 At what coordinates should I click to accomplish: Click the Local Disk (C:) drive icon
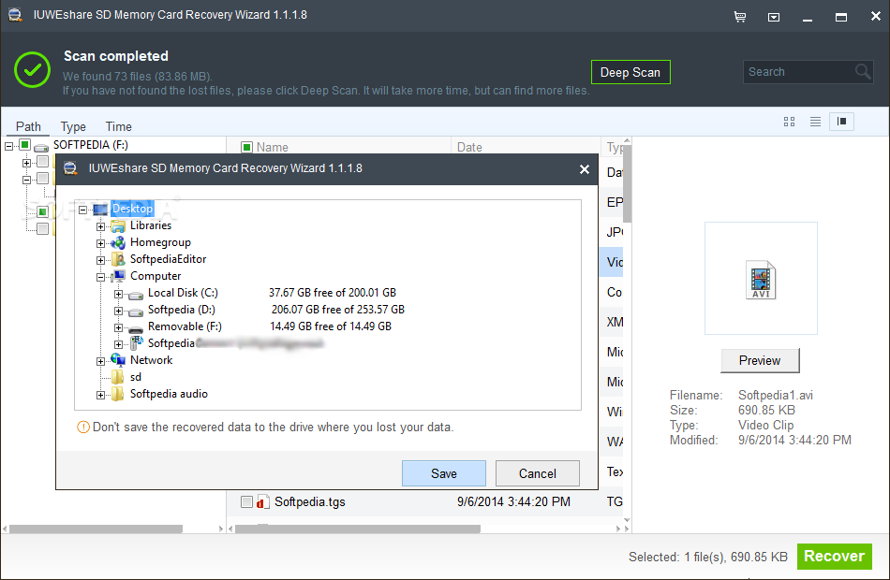136,295
